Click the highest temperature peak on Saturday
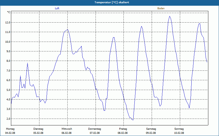 pos(169,16)
